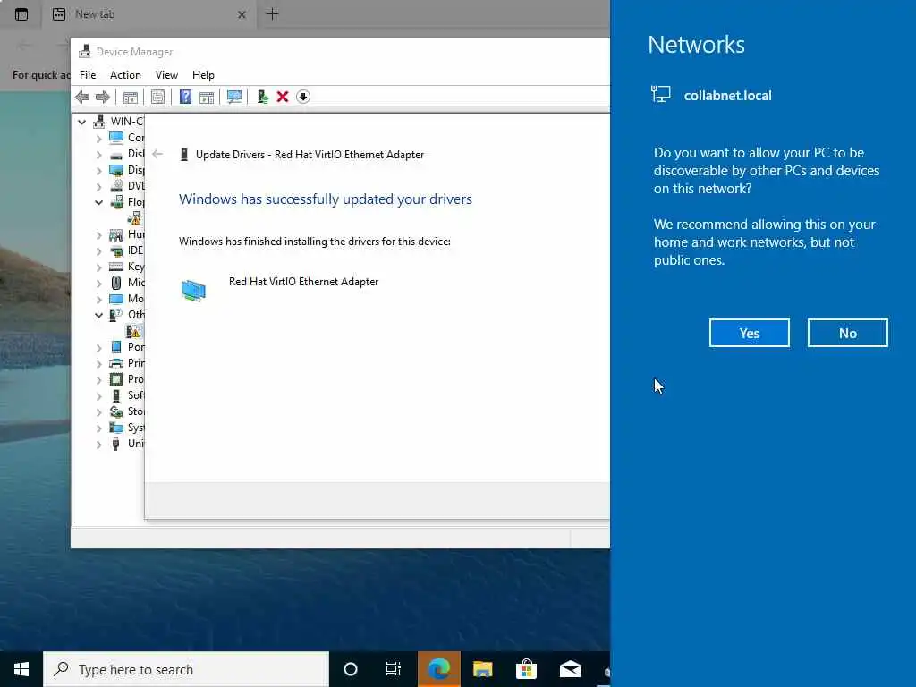Select the warning device under Other devices
The height and width of the screenshot is (687, 916).
[134, 331]
